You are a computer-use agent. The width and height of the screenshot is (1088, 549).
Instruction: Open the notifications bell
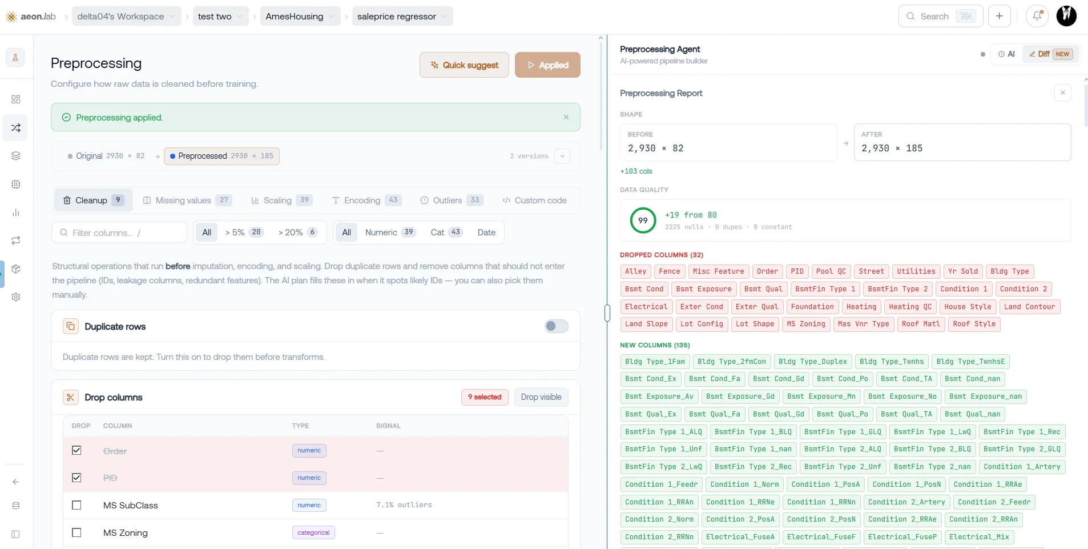[1037, 16]
